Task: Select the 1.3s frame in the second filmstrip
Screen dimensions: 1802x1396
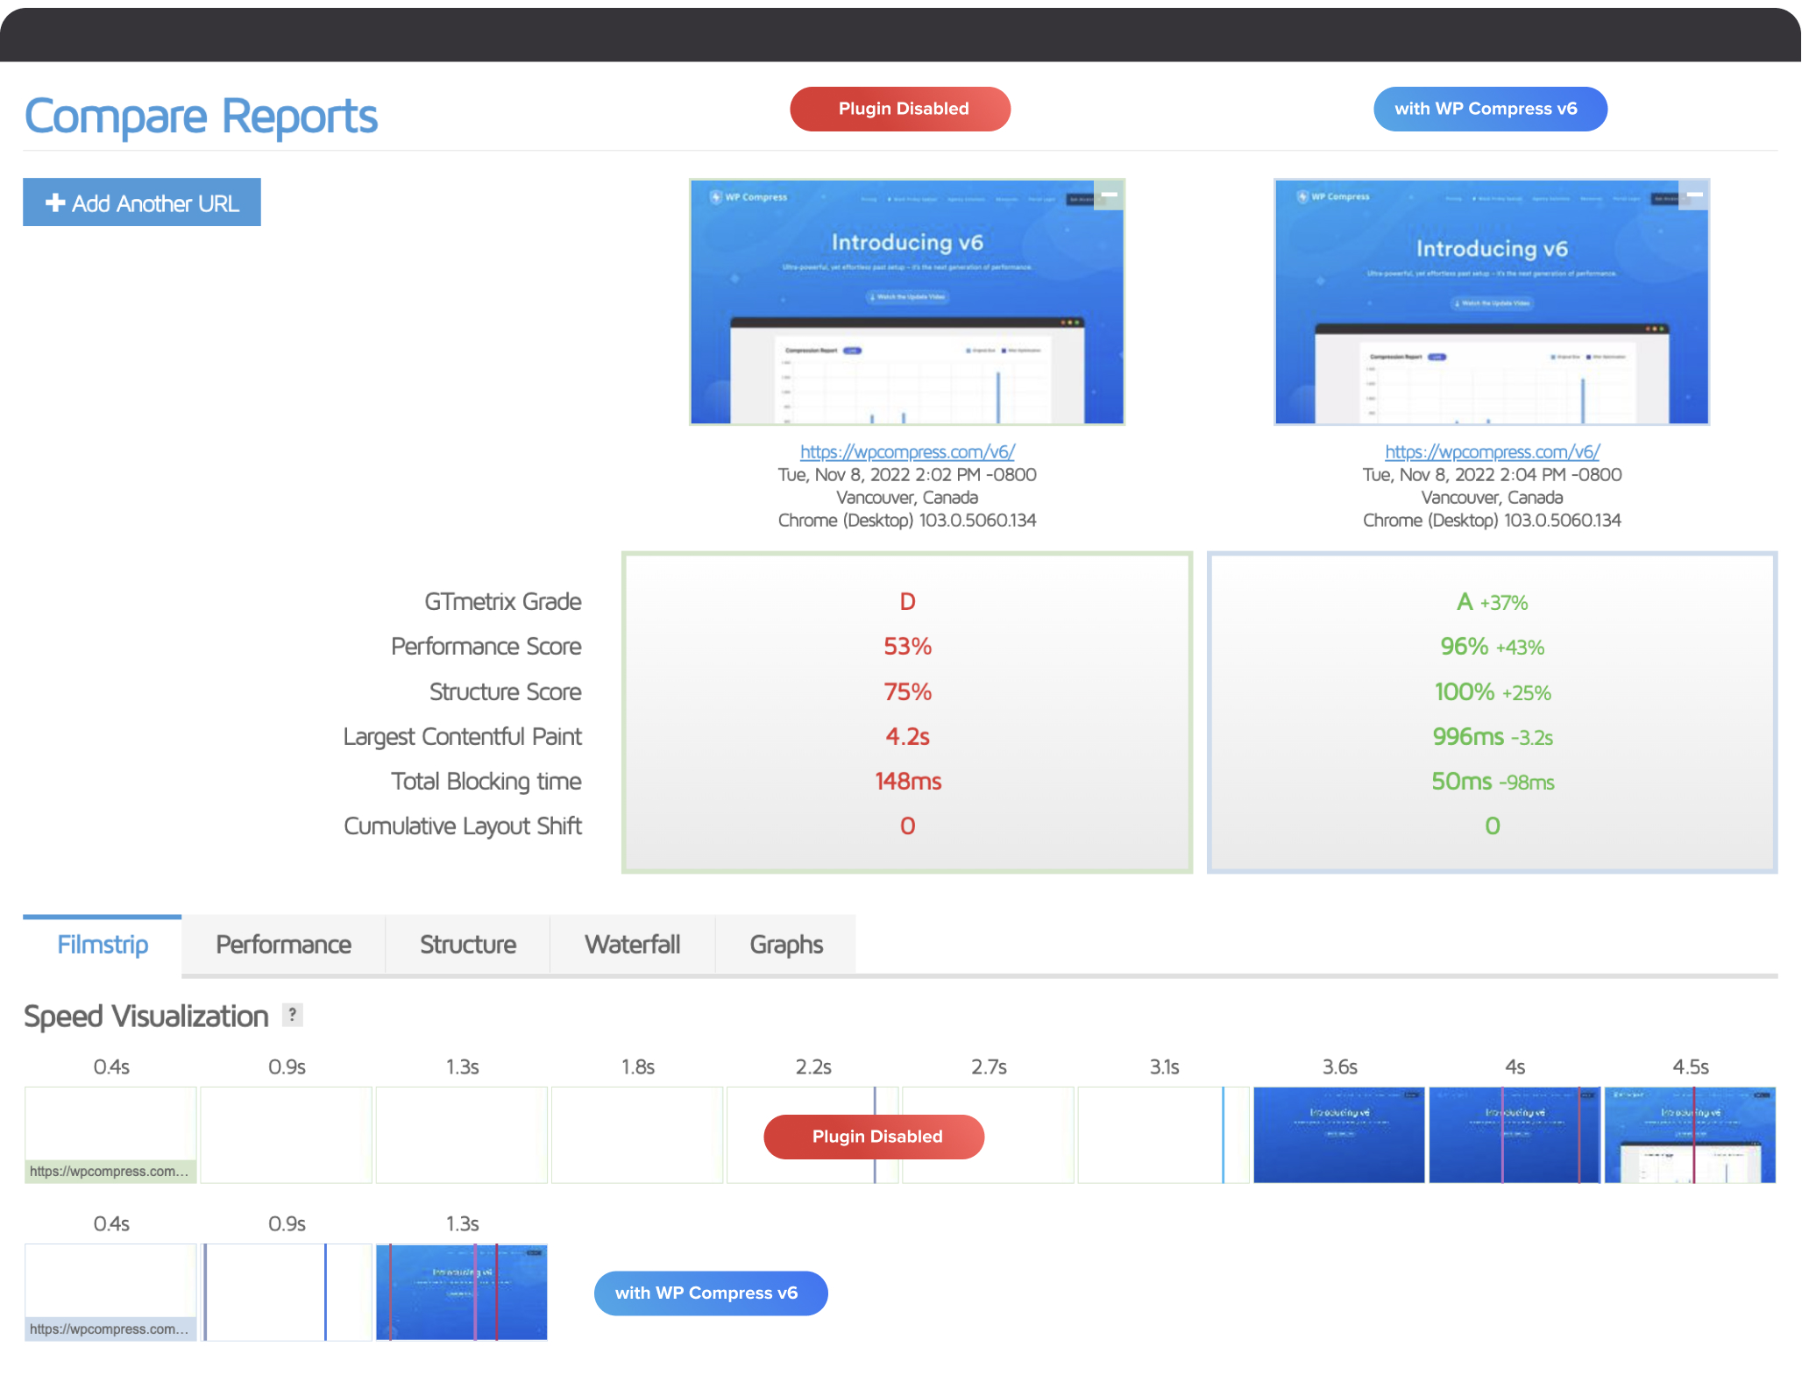Action: pyautogui.click(x=462, y=1292)
